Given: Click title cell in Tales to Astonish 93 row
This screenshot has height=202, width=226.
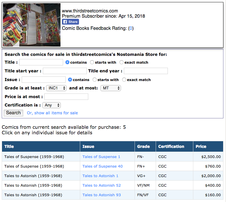Looking at the screenshot, I should (41, 195).
